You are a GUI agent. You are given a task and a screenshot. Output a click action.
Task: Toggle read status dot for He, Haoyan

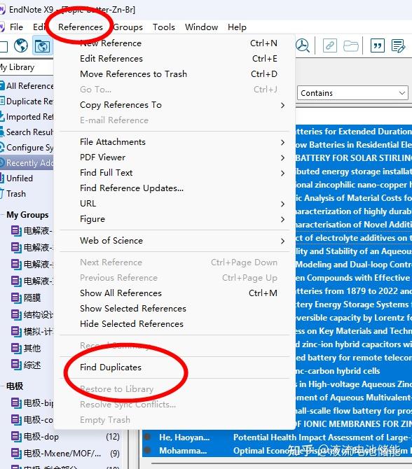pyautogui.click(x=147, y=437)
